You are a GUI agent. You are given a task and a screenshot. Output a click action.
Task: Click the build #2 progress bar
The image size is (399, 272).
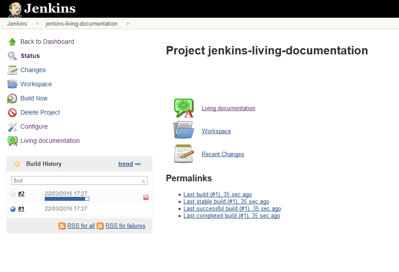[67, 199]
